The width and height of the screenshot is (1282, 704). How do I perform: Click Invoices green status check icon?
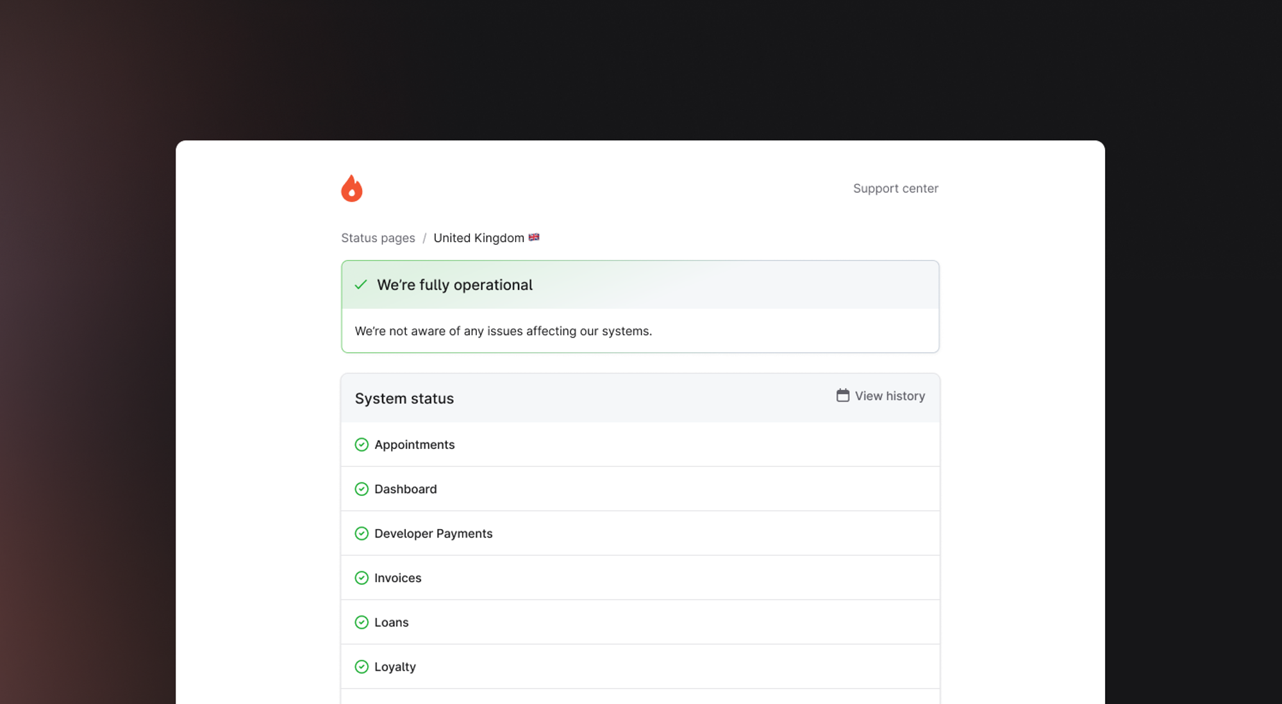coord(362,578)
